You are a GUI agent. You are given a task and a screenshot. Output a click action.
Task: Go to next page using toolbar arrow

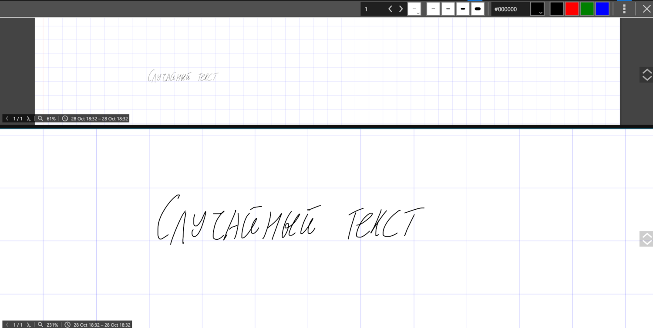pos(401,8)
